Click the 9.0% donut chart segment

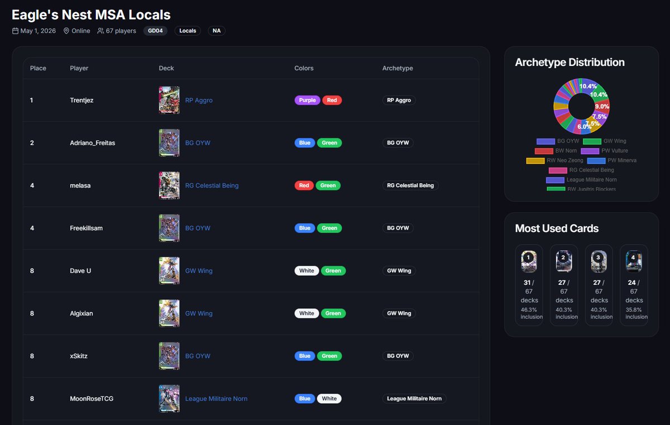tap(602, 106)
